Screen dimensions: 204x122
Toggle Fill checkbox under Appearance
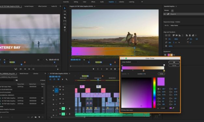click(x=165, y=55)
